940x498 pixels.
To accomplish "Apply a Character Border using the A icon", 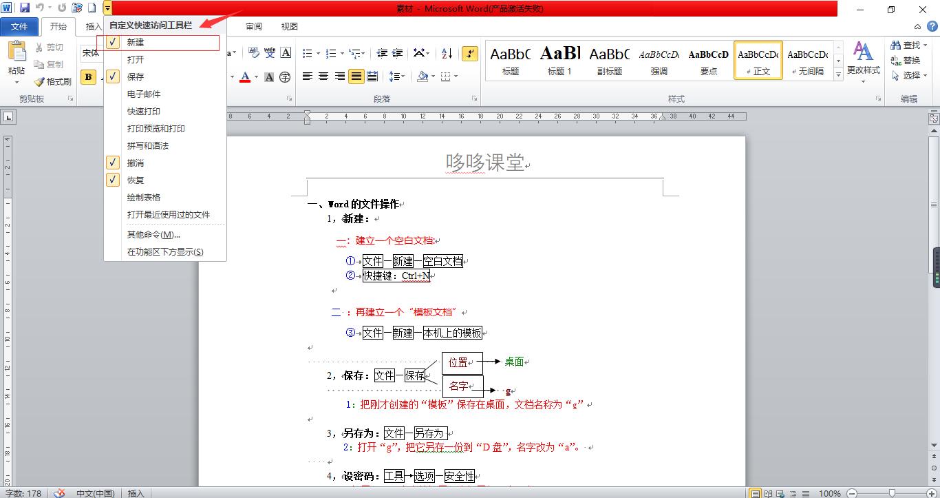I will pyautogui.click(x=286, y=52).
